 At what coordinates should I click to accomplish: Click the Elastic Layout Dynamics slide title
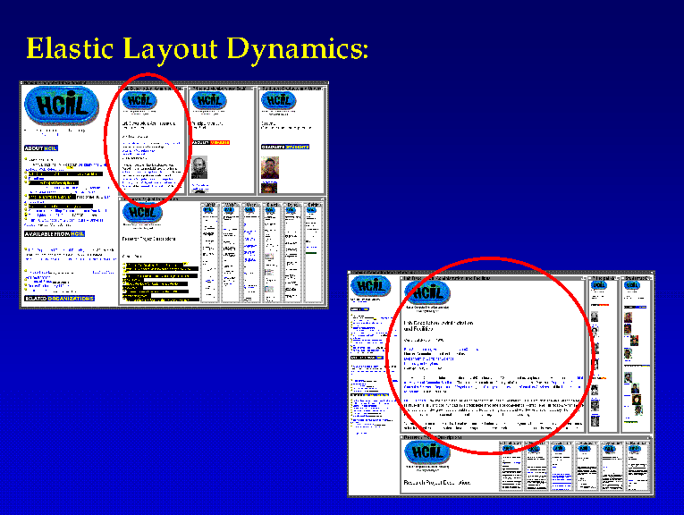click(x=197, y=48)
